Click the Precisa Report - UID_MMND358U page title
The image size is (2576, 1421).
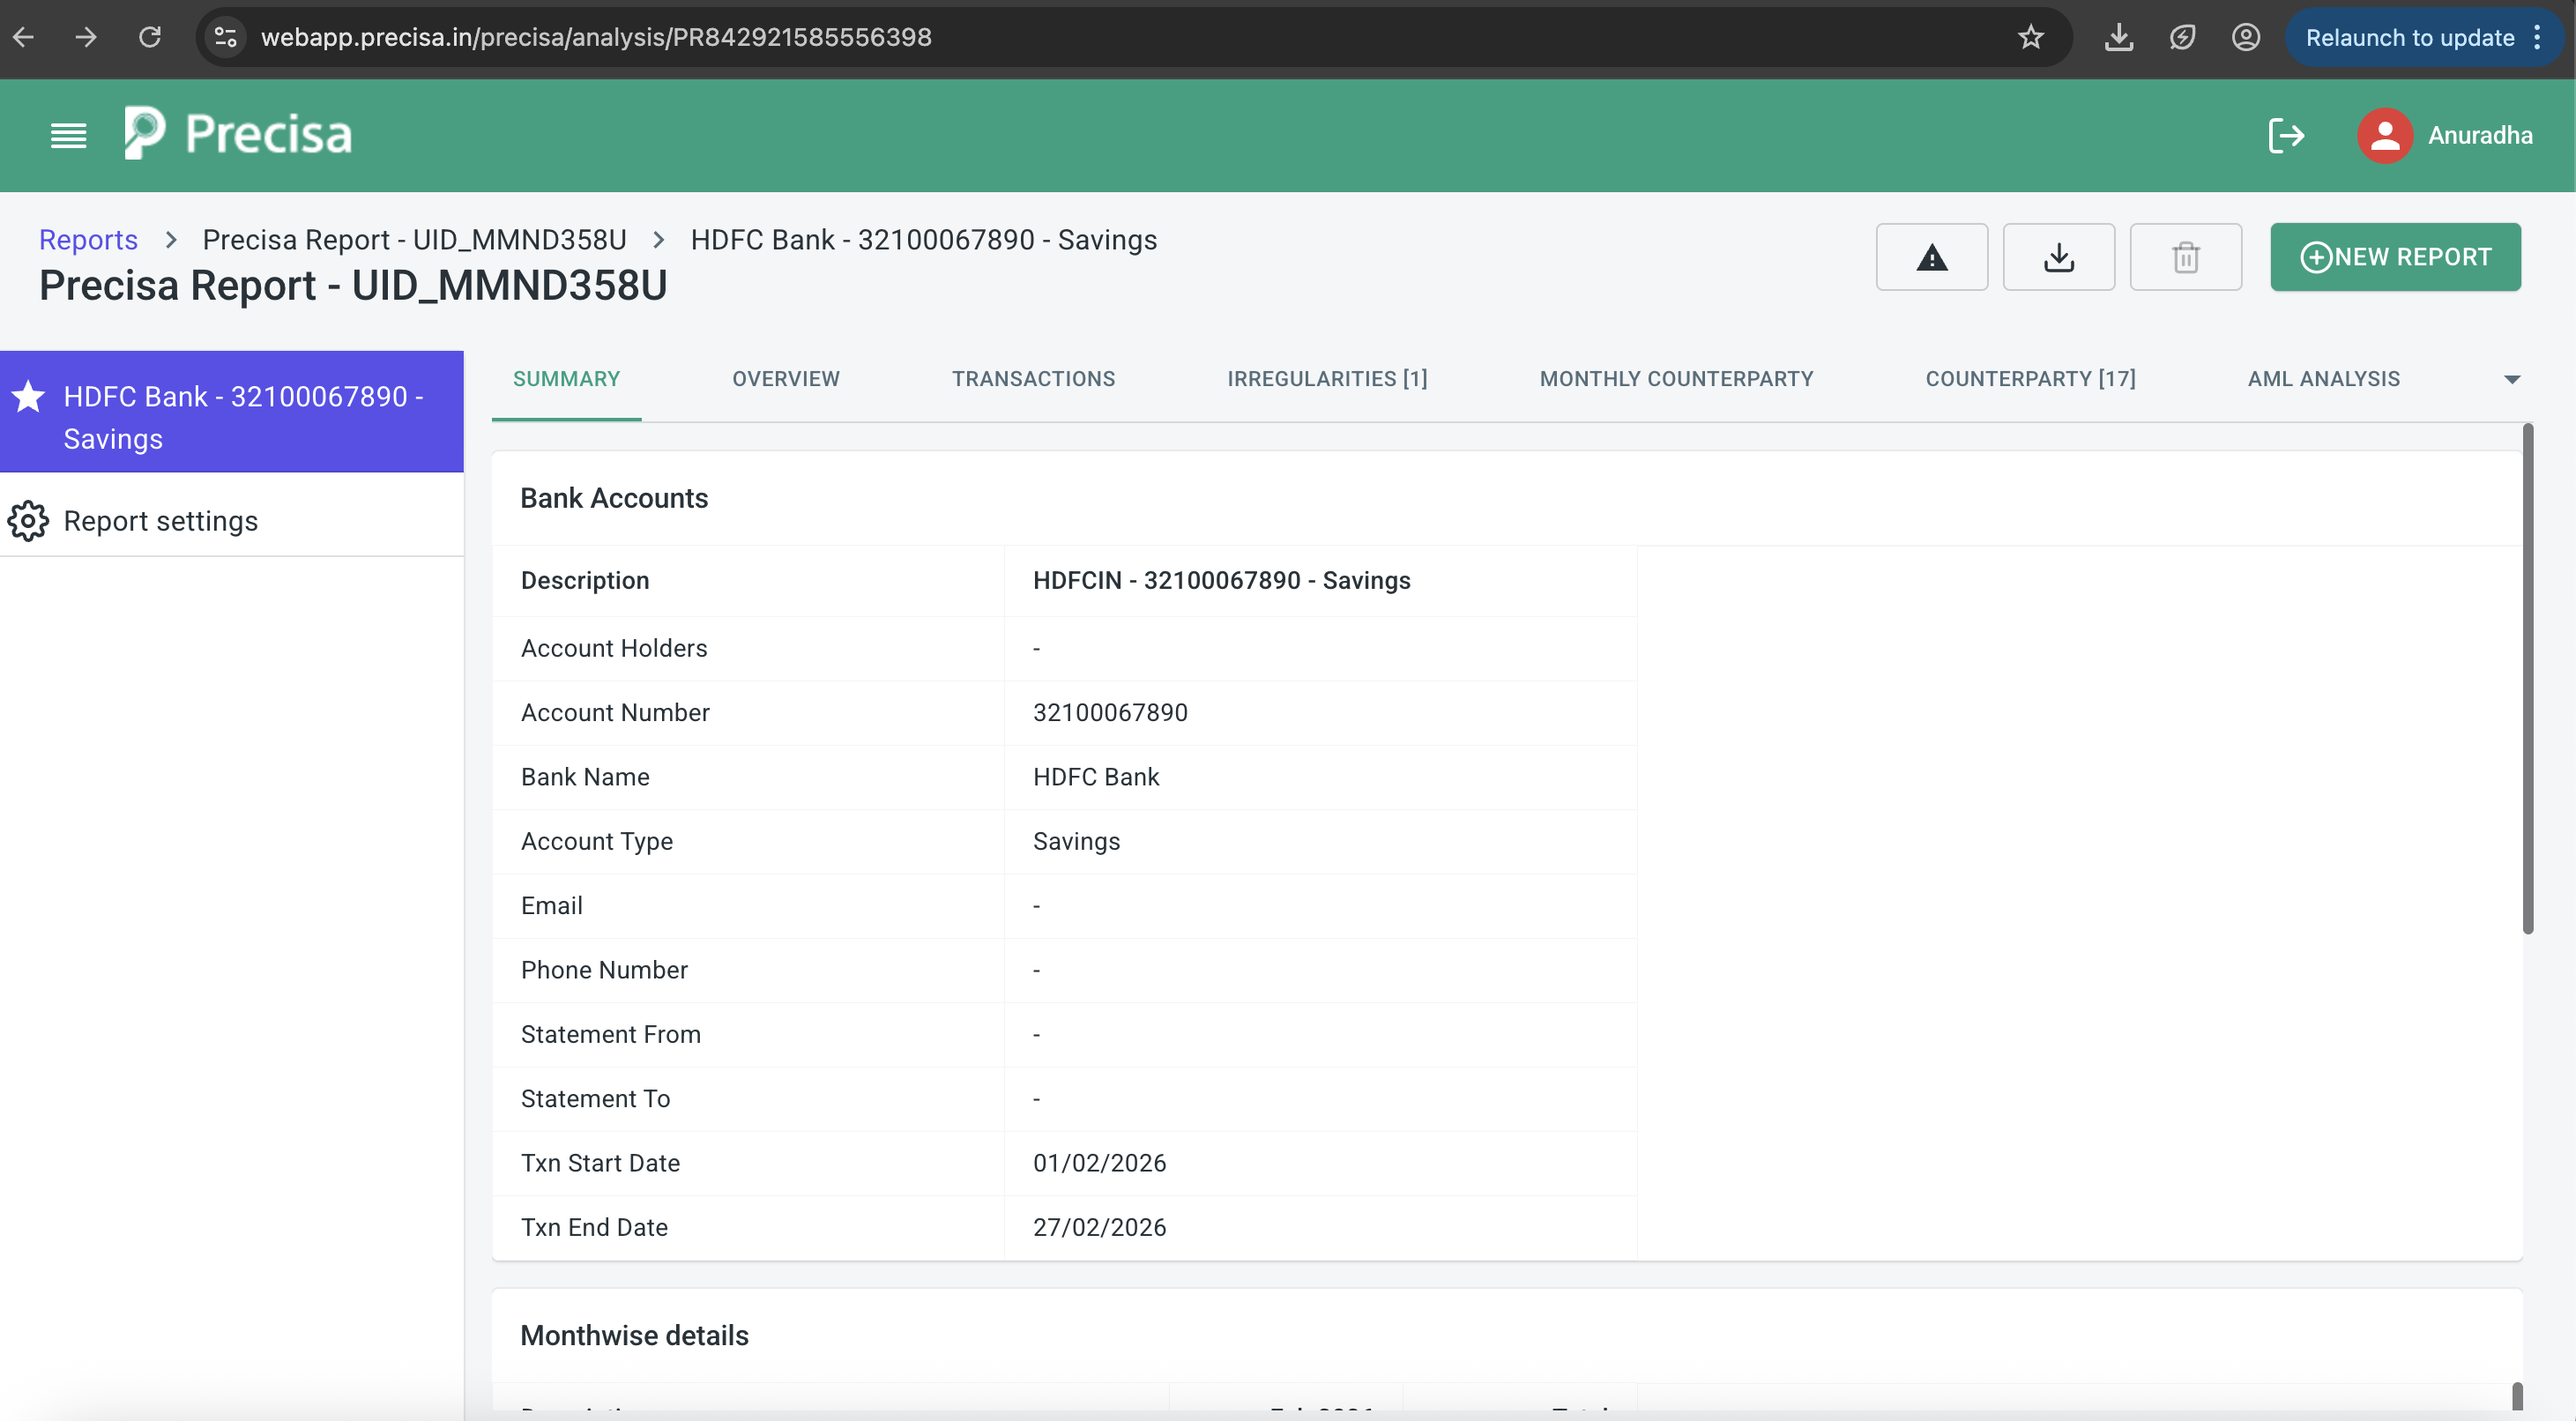pyautogui.click(x=353, y=286)
